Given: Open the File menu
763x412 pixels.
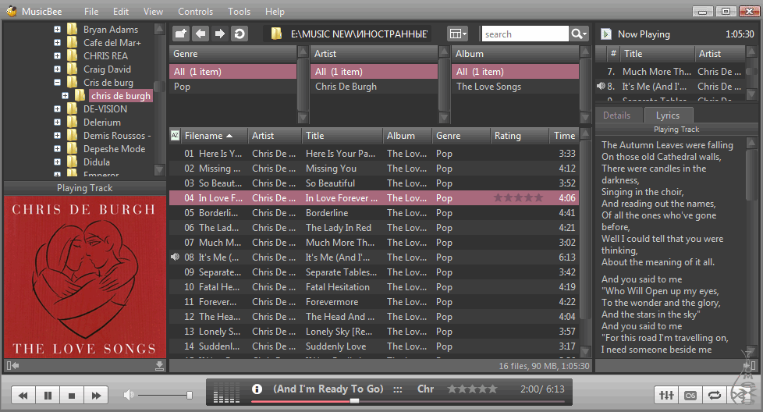Looking at the screenshot, I should 91,11.
